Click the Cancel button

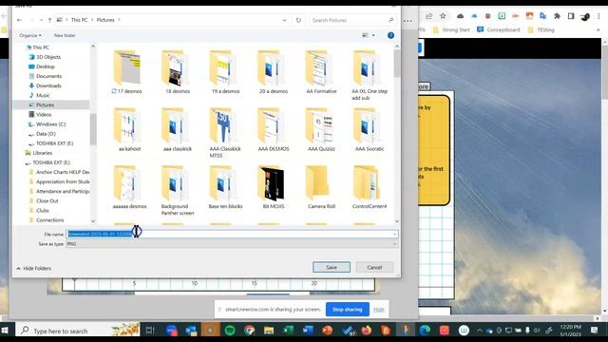point(374,267)
